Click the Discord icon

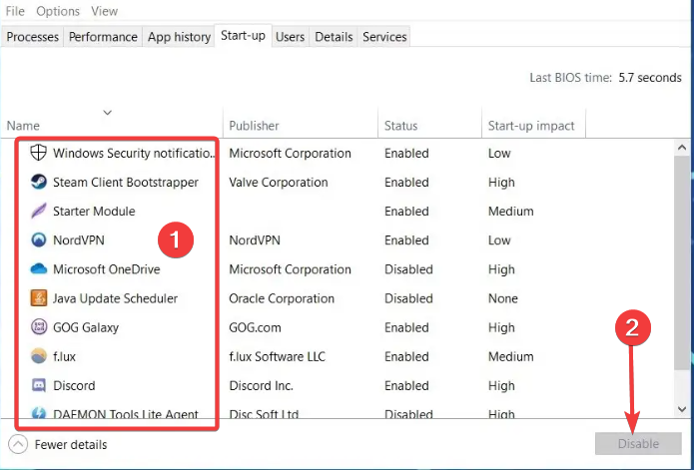(39, 385)
